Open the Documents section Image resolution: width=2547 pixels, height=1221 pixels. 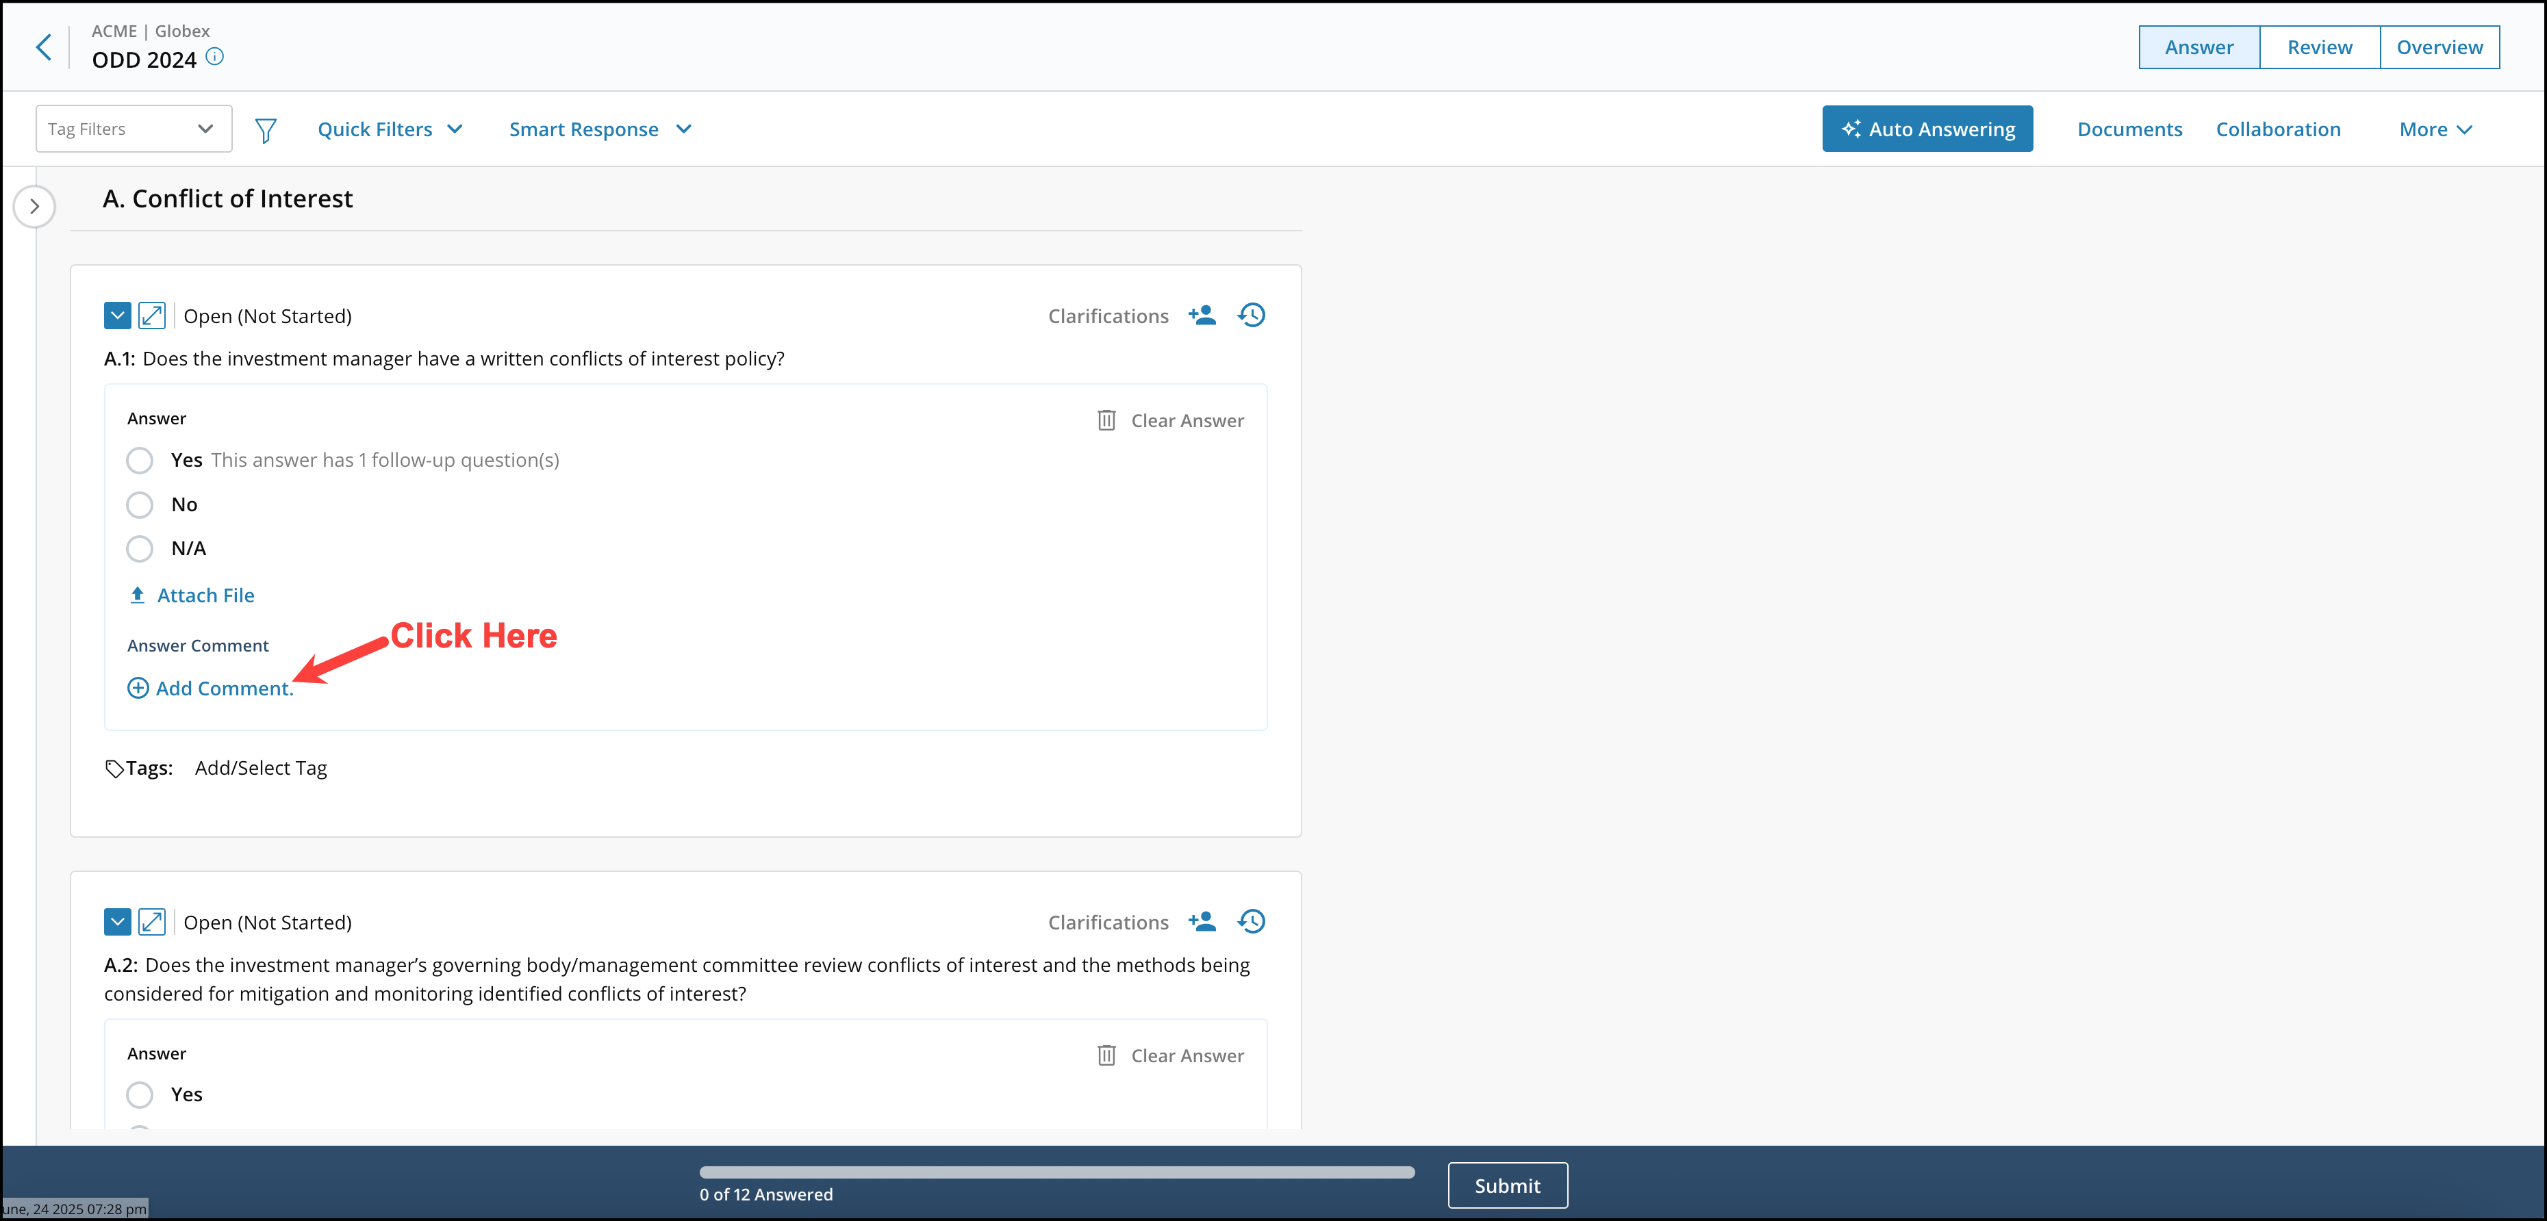click(x=2130, y=129)
